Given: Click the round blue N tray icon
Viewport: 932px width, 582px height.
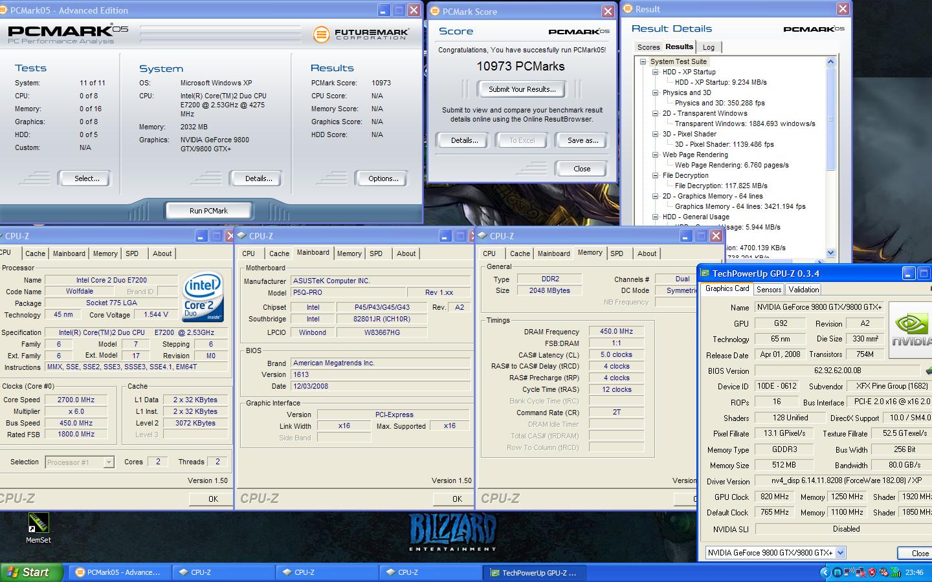Looking at the screenshot, I should (837, 572).
